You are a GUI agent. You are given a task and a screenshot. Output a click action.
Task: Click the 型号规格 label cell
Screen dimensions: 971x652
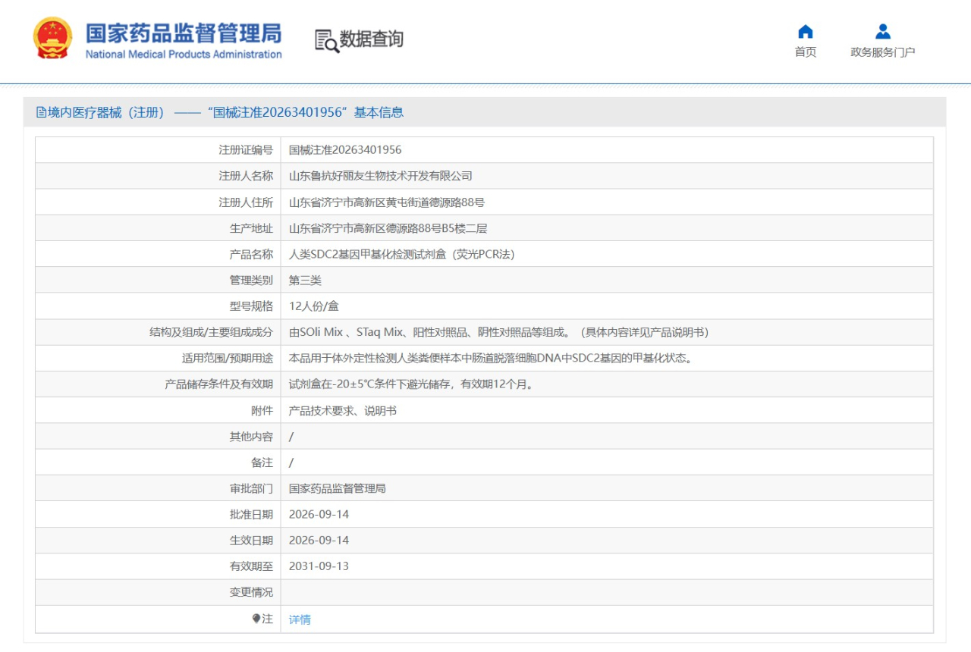click(x=158, y=306)
